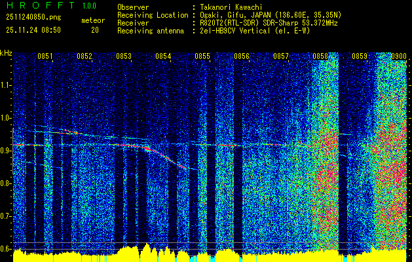
Task: Click the 0858 time marker
Action: coord(320,56)
